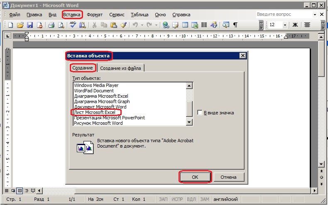This screenshot has width=328, height=205.
Task: Open Tables and Borders toolbar icon
Action: pyautogui.click(x=175, y=25)
